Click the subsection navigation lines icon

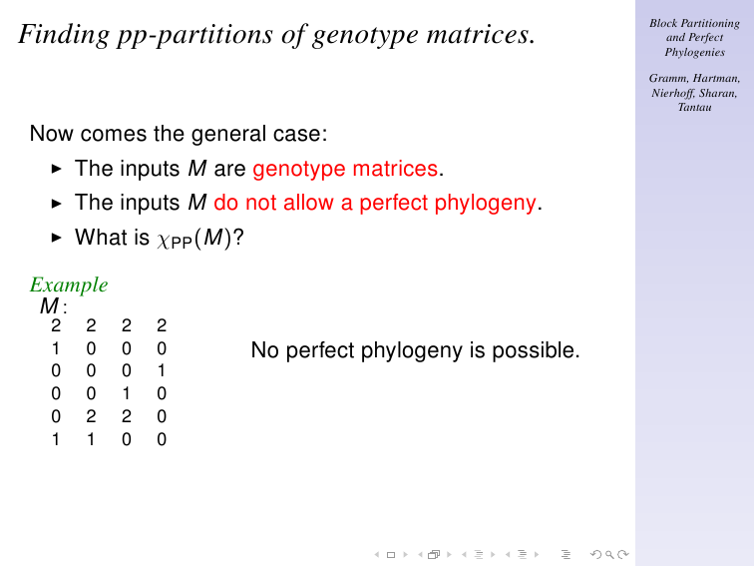(479, 554)
